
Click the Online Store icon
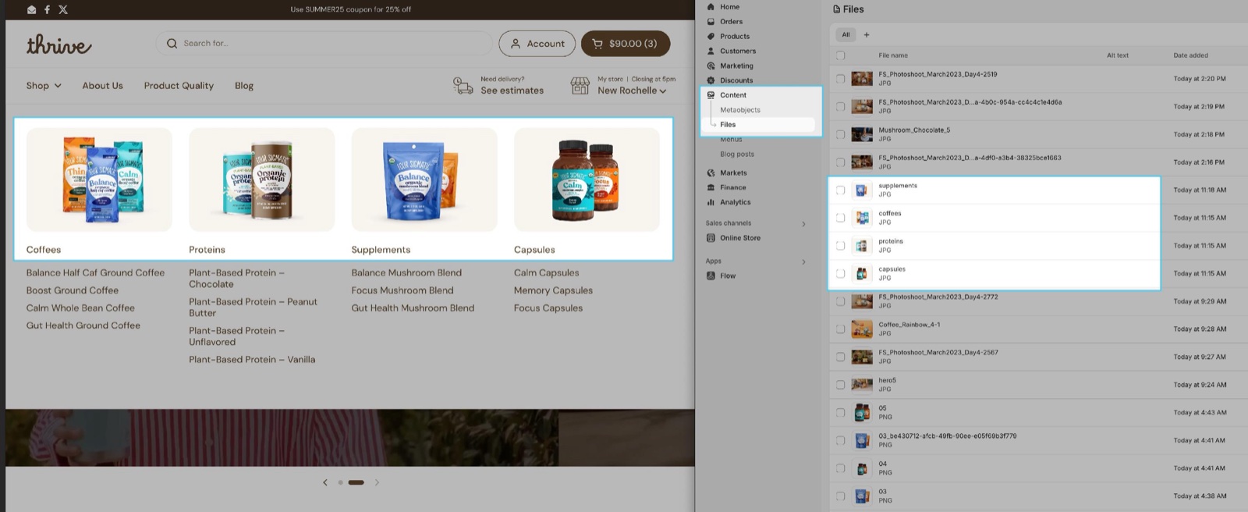click(711, 238)
